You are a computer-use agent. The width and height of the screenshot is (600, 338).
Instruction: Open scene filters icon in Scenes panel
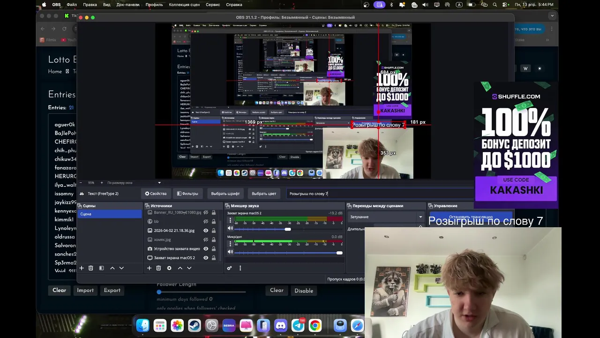tap(101, 268)
